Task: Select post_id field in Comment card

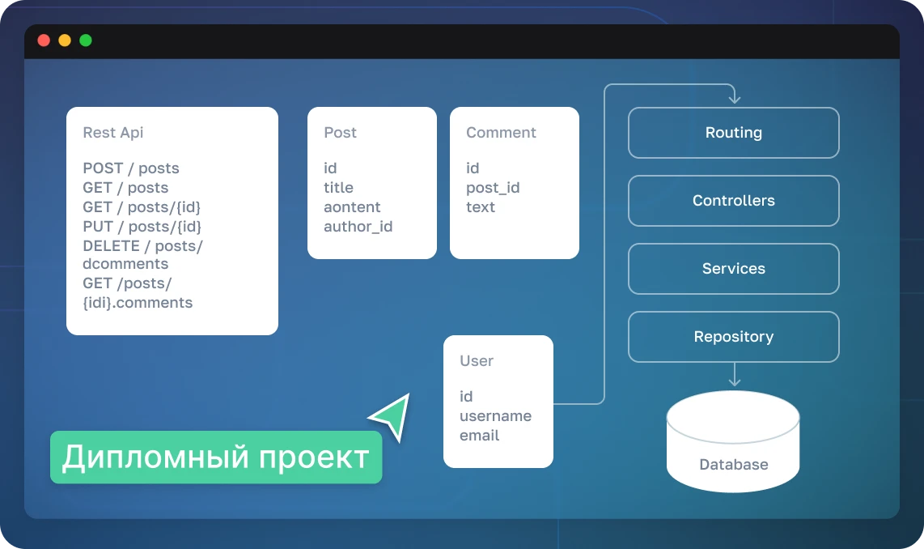Action: pos(493,188)
